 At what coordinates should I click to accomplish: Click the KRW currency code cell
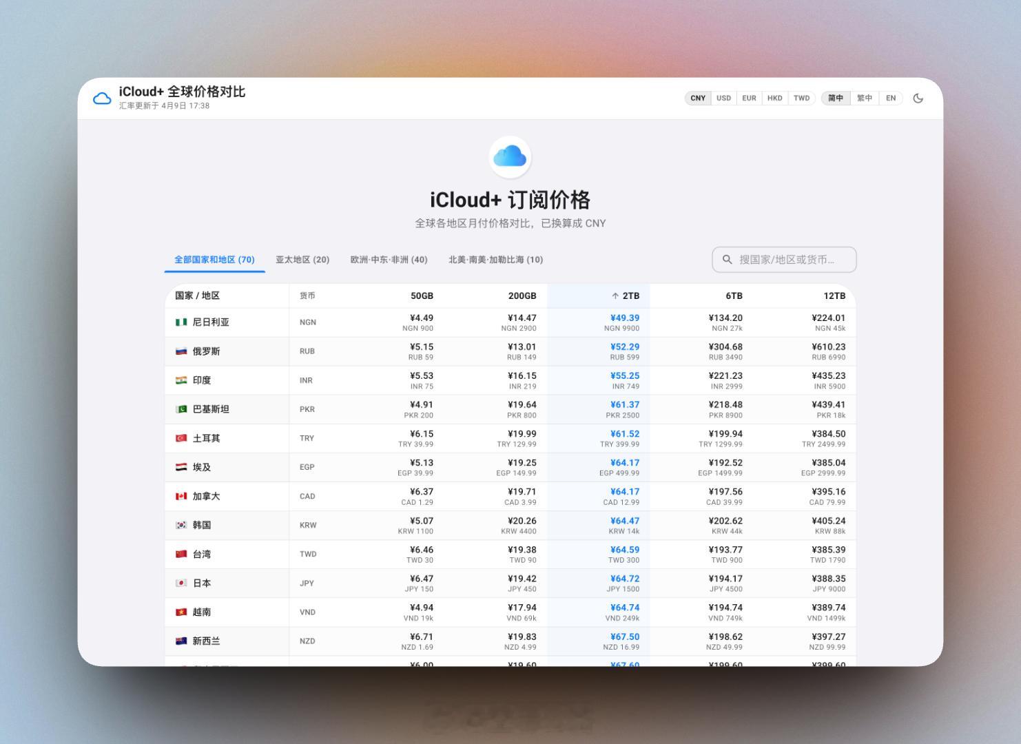[x=308, y=525]
